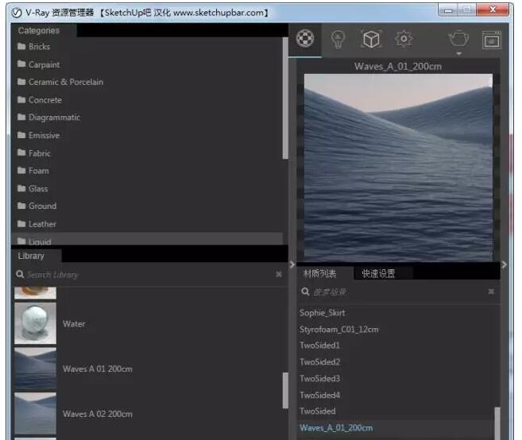Click the material list scrollbar
The image size is (522, 440).
[497, 423]
